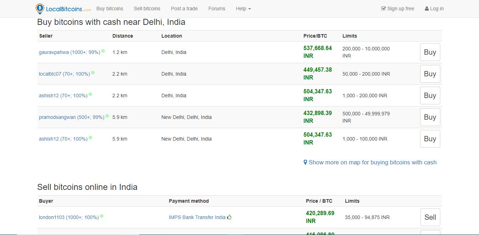Image resolution: width=479 pixels, height=235 pixels.
Task: Open Show more on map link
Action: (x=372, y=162)
